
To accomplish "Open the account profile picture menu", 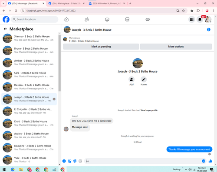I will (x=208, y=19).
